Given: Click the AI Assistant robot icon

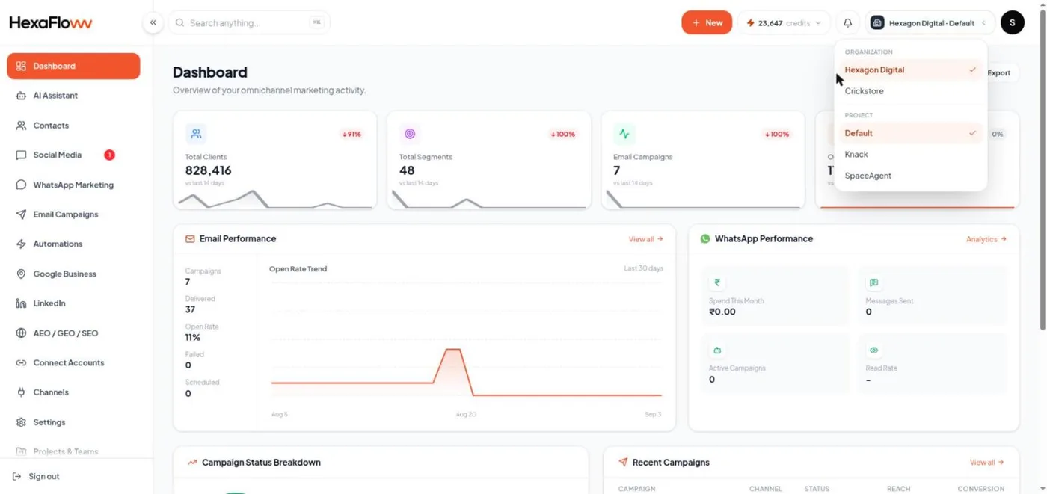Looking at the screenshot, I should pos(21,96).
